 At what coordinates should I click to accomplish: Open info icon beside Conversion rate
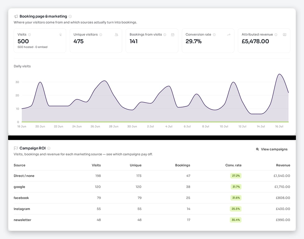214,35
